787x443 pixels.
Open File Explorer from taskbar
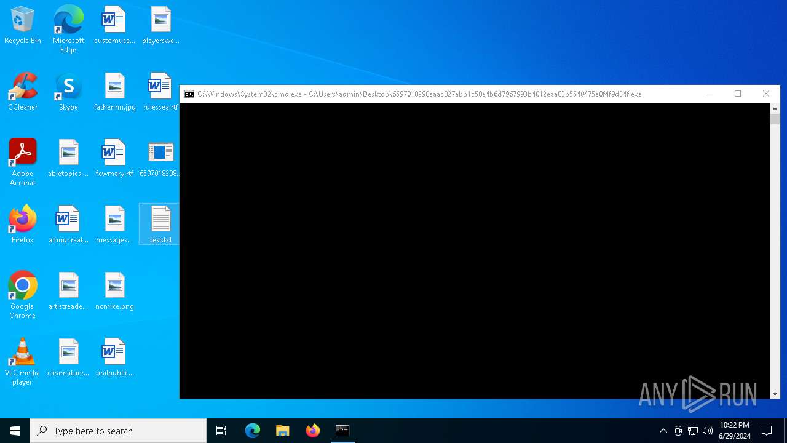point(283,431)
